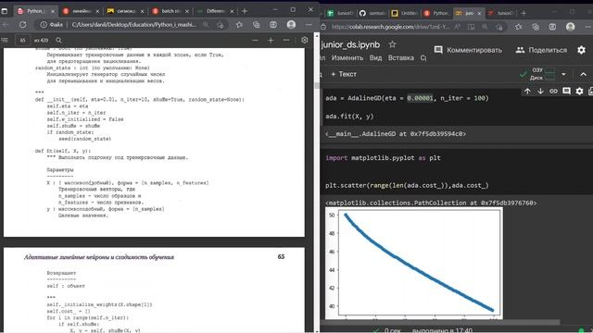The width and height of the screenshot is (593, 333).
Task: Click the PDF page number field showing 65
Action: coord(22,40)
